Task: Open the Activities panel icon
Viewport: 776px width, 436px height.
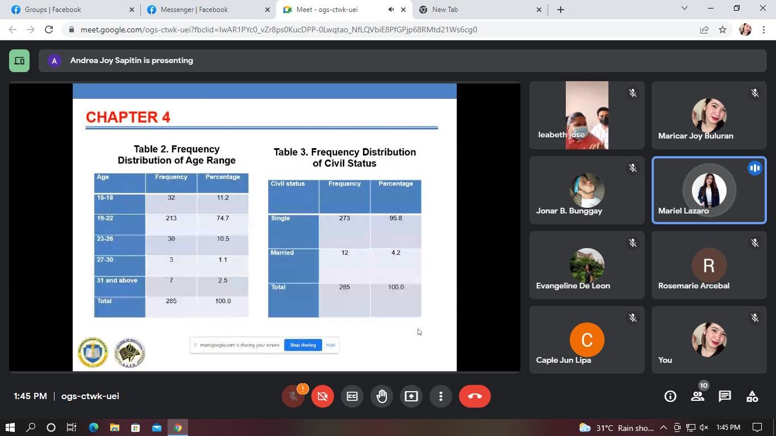Action: tap(752, 396)
